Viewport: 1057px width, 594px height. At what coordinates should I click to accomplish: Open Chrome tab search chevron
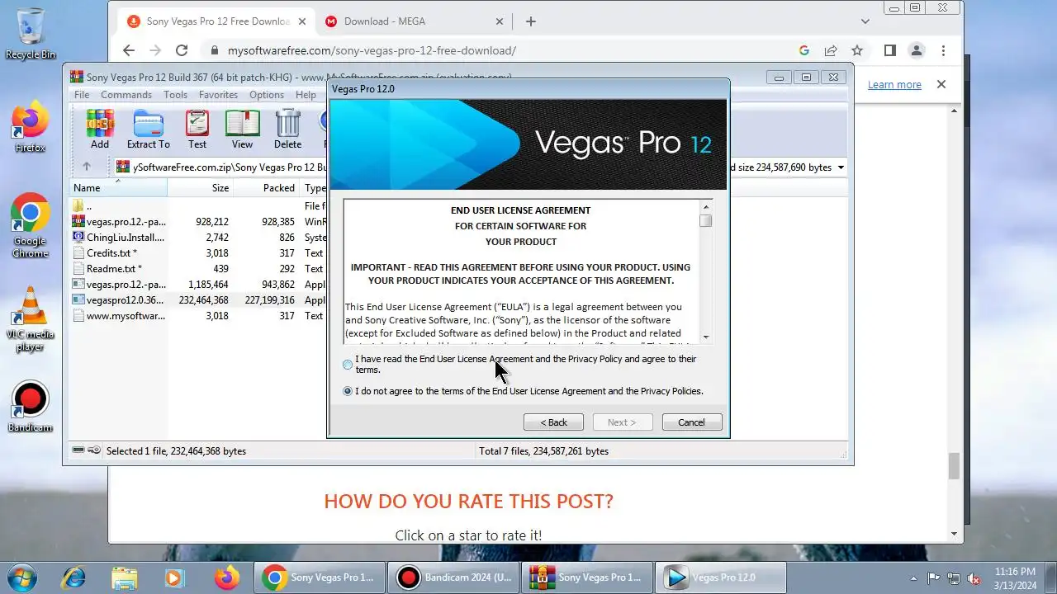(865, 21)
